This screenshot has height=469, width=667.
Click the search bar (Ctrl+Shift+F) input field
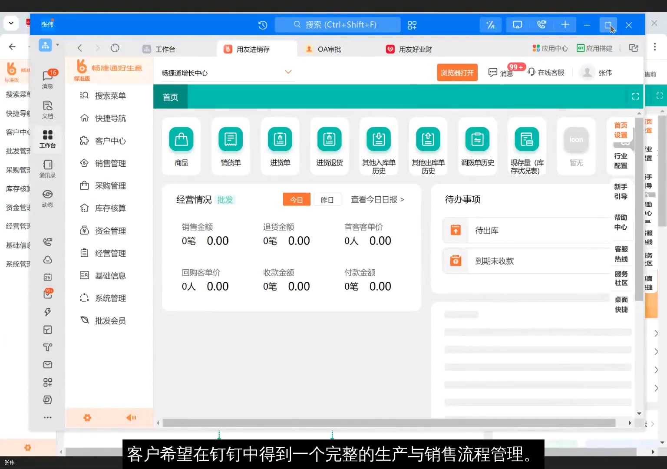click(337, 24)
